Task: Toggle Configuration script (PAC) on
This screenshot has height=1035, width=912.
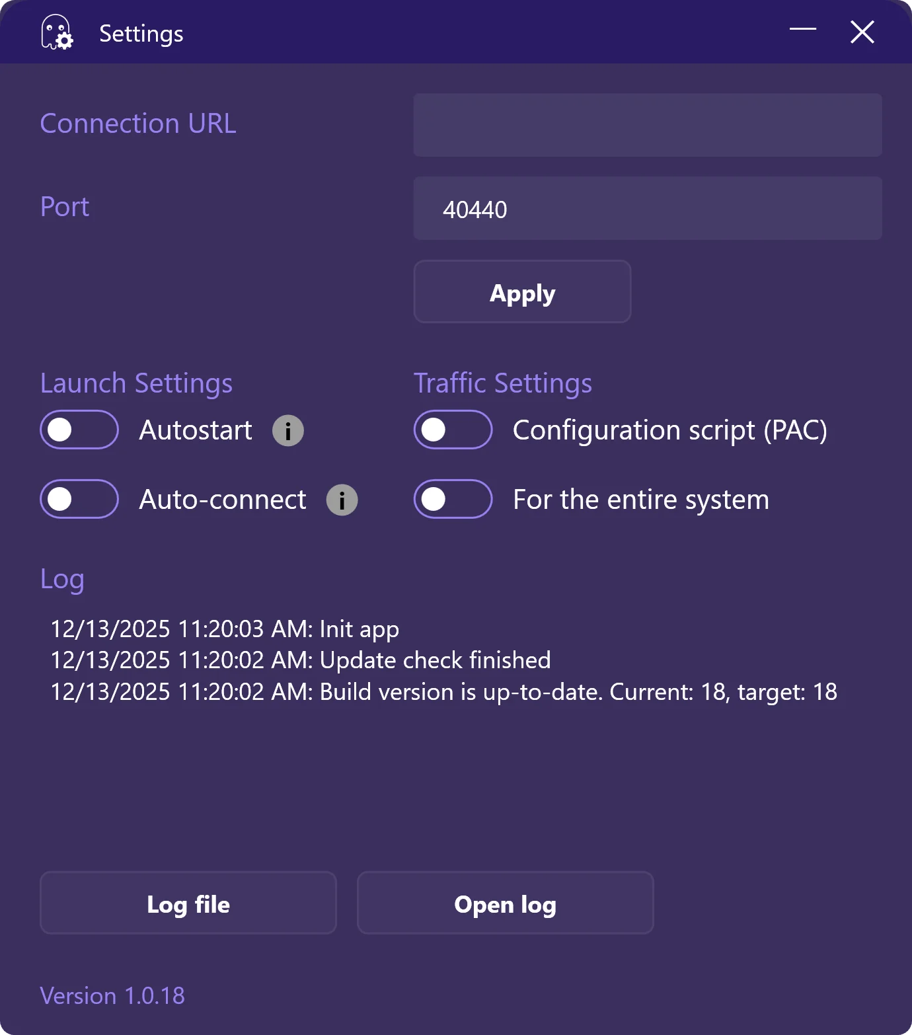Action: click(x=453, y=430)
